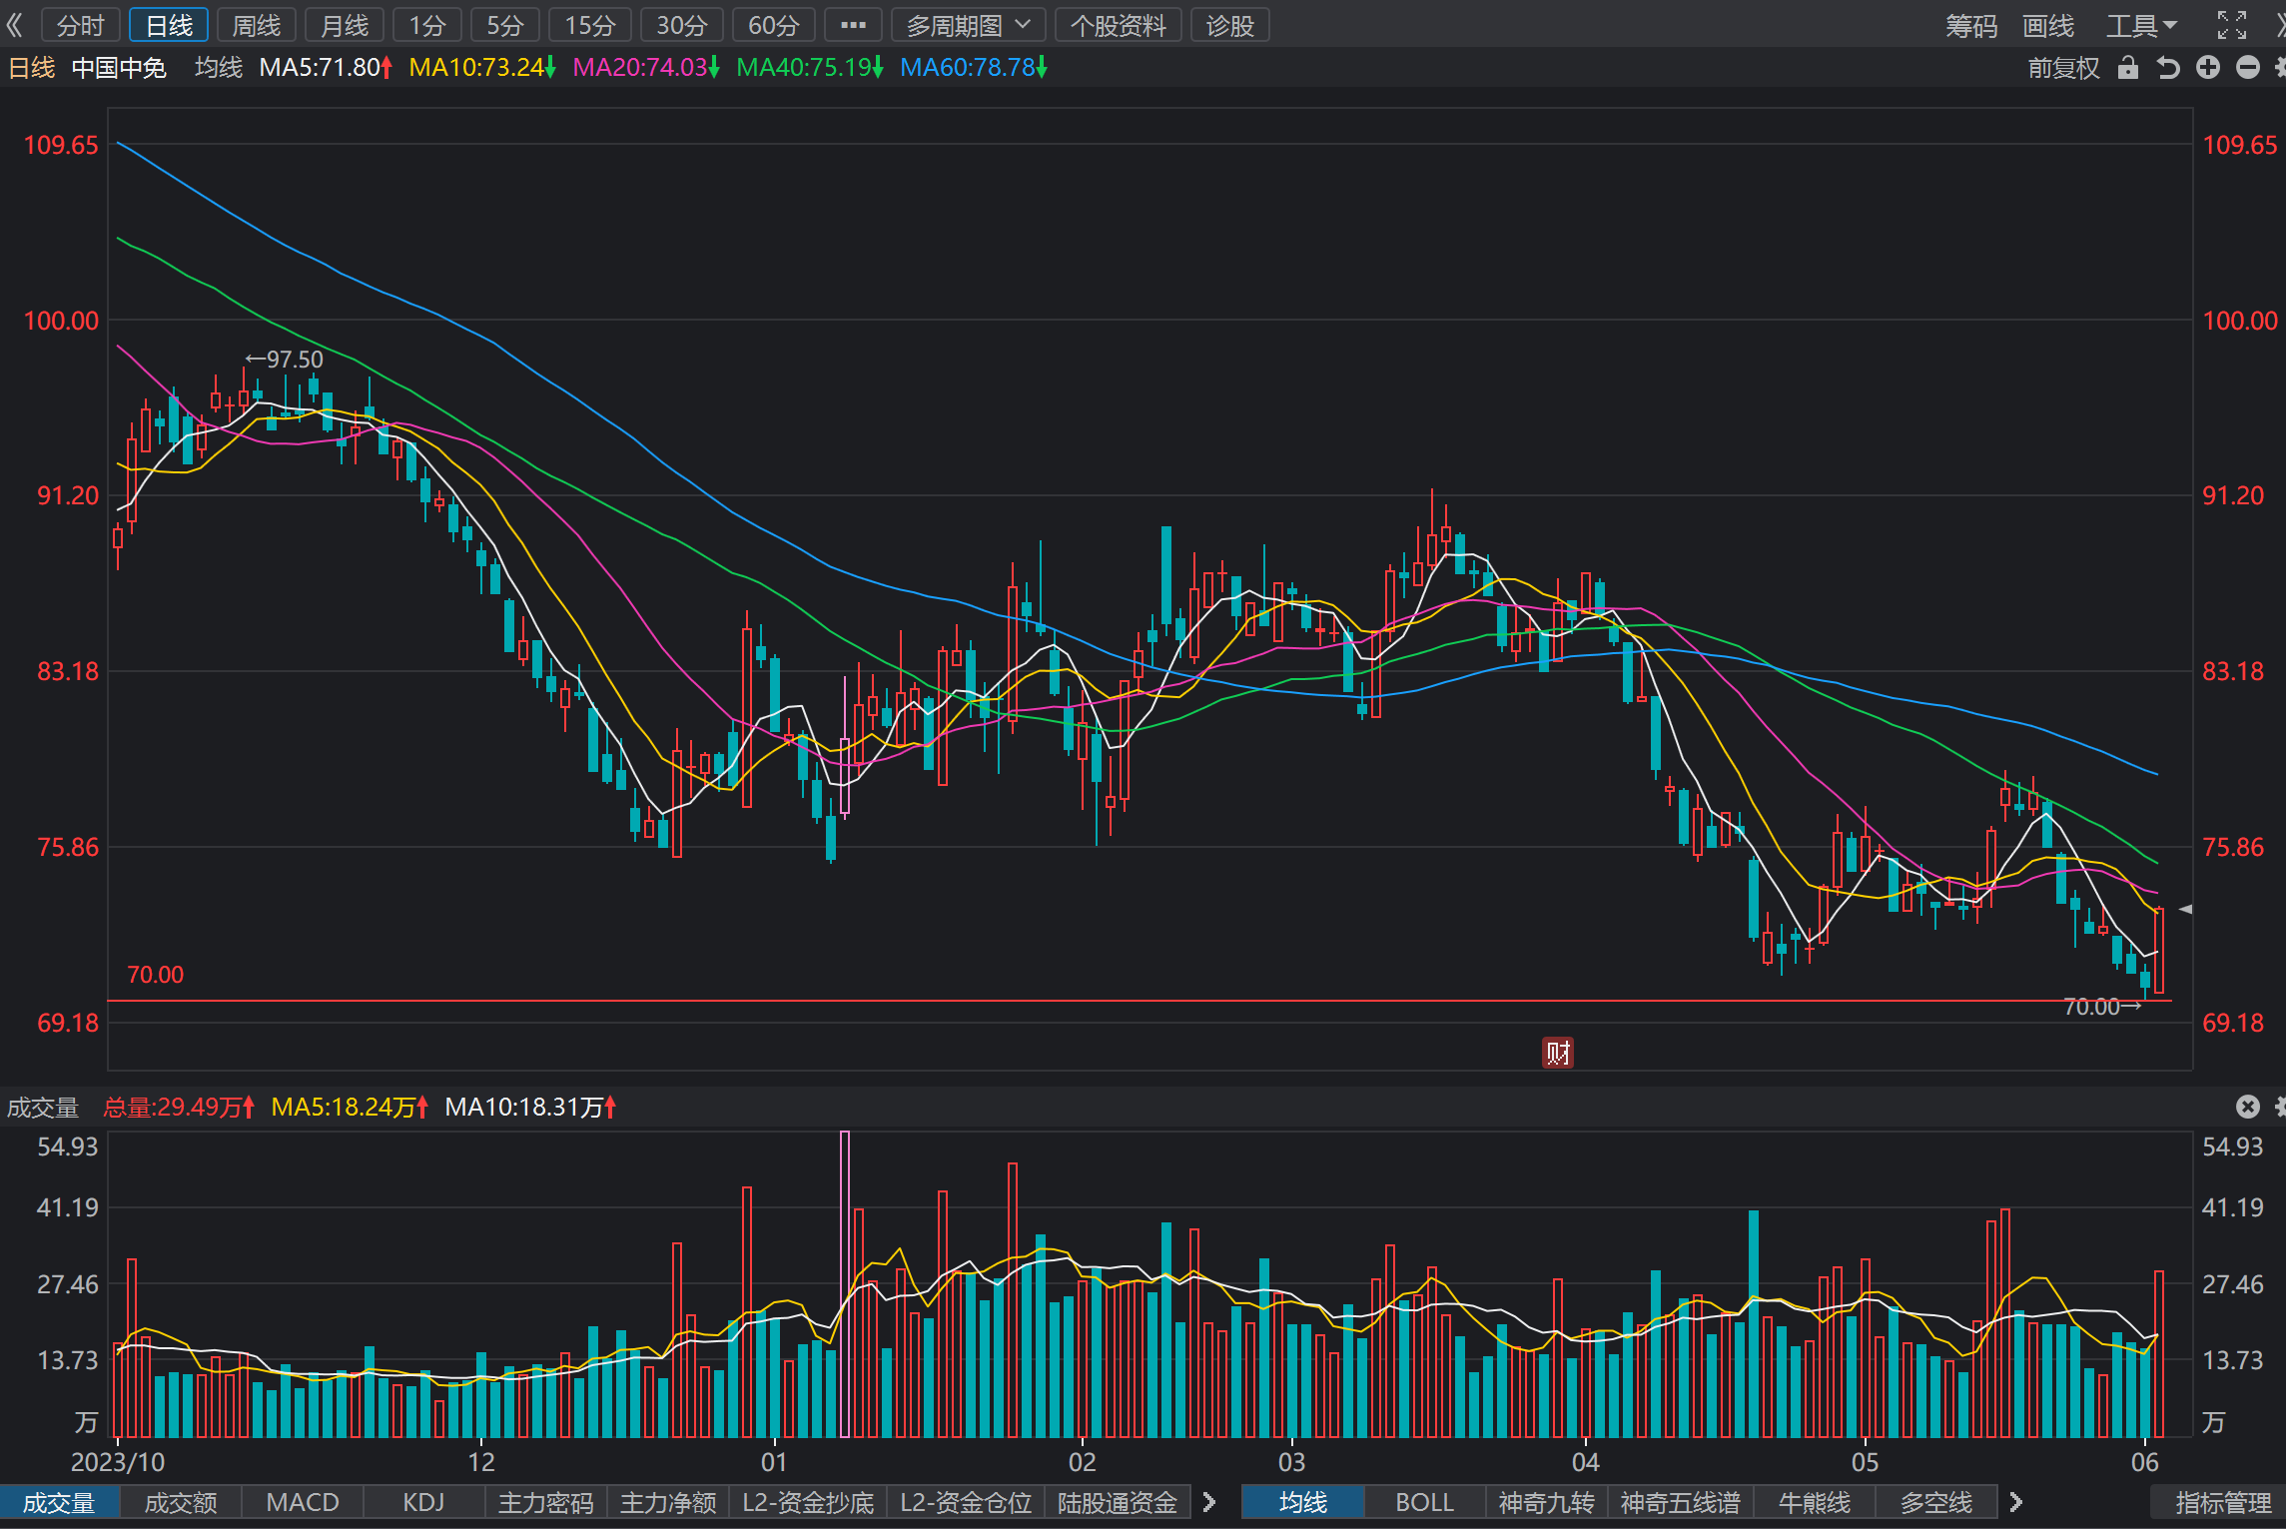Select 神奇九转 indicator tab
Image resolution: width=2286 pixels, height=1529 pixels.
1547,1502
